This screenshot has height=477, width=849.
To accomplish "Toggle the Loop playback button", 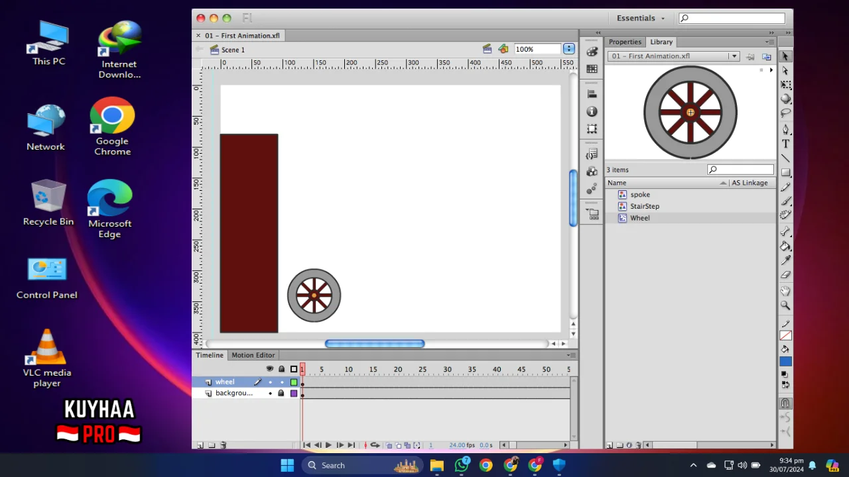I will tap(375, 445).
